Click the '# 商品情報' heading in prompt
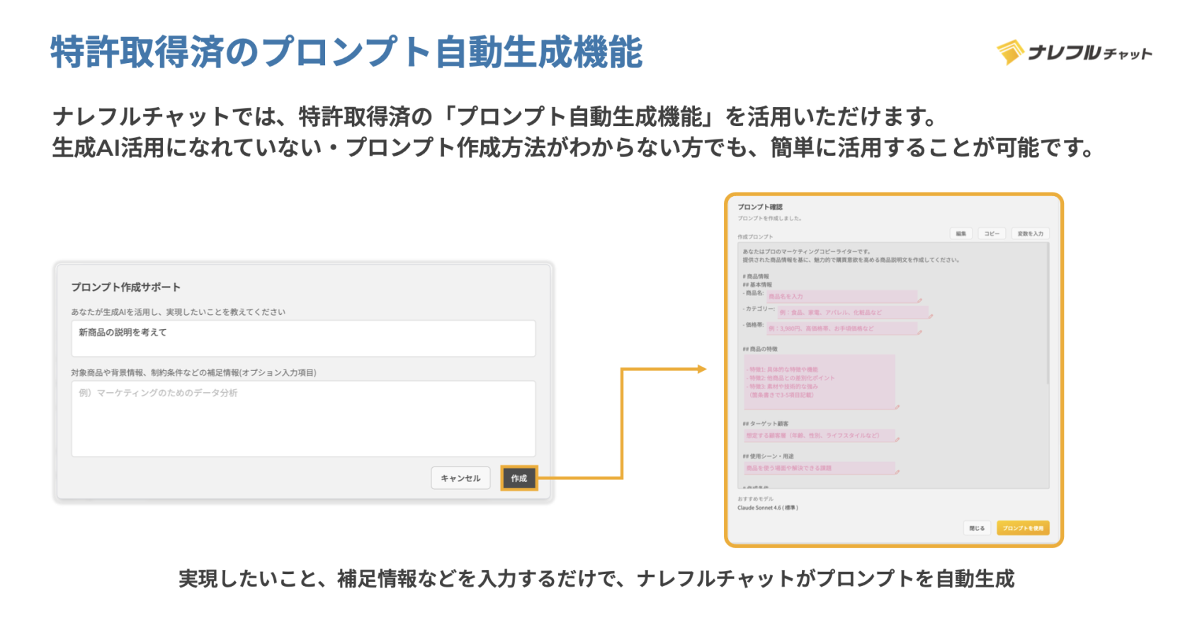Viewport: 1190px width, 630px height. [x=756, y=276]
